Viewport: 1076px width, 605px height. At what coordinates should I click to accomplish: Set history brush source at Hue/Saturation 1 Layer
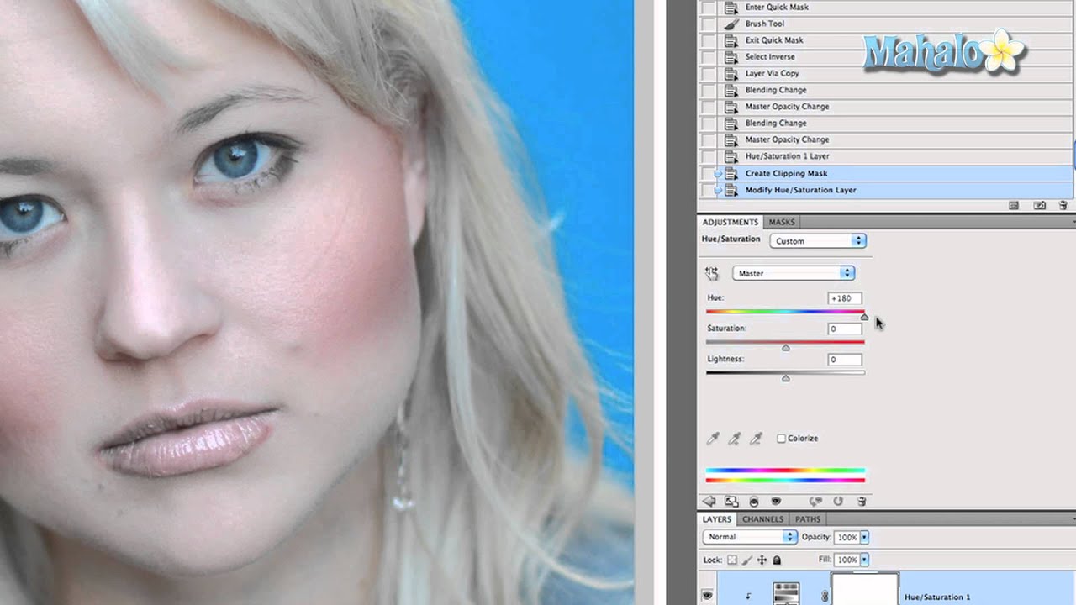coord(708,156)
